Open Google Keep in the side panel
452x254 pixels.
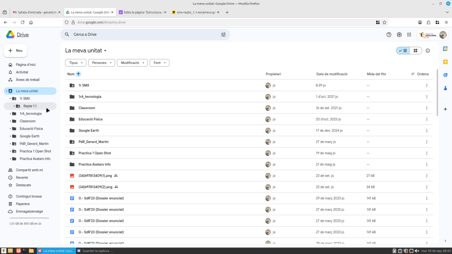pos(445,62)
